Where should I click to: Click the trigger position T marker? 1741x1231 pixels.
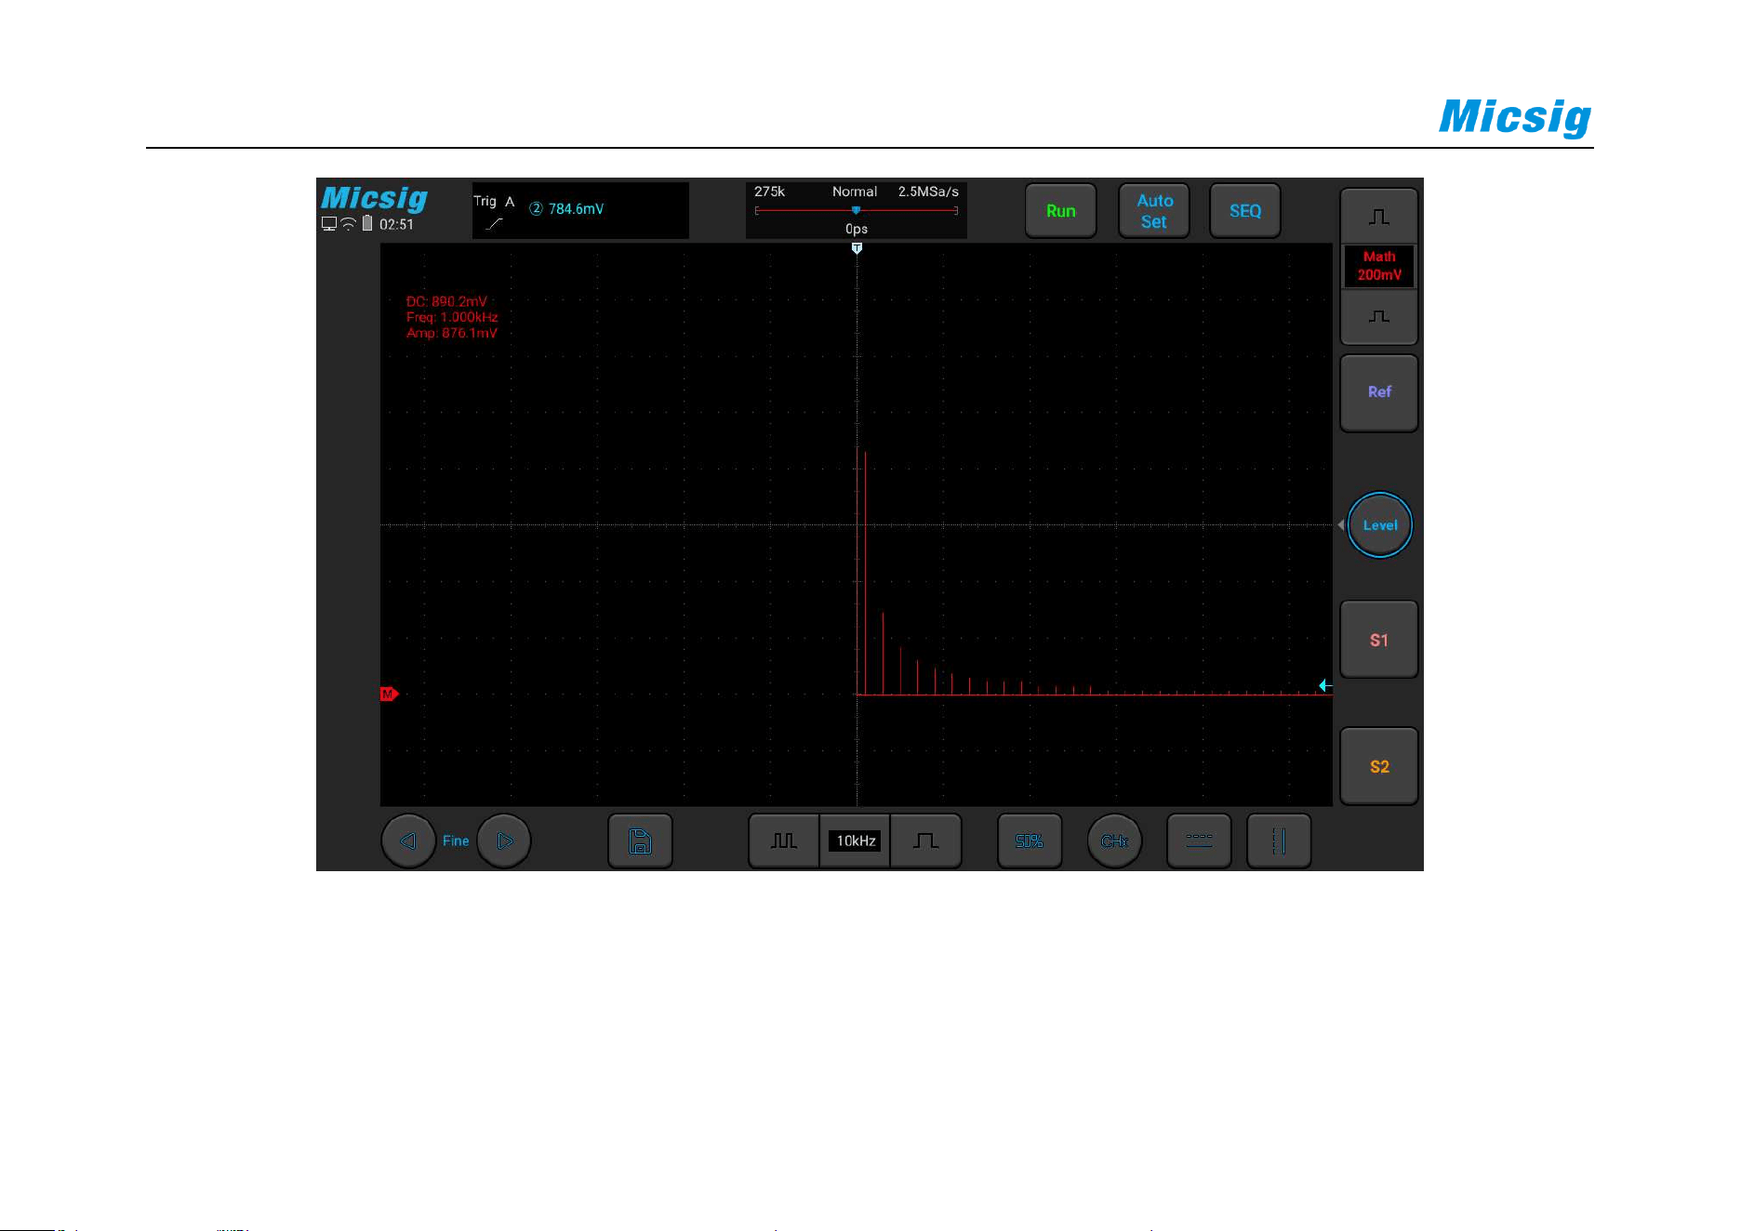[857, 248]
